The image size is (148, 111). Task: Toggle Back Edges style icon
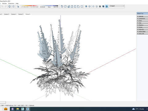coord(89,6)
